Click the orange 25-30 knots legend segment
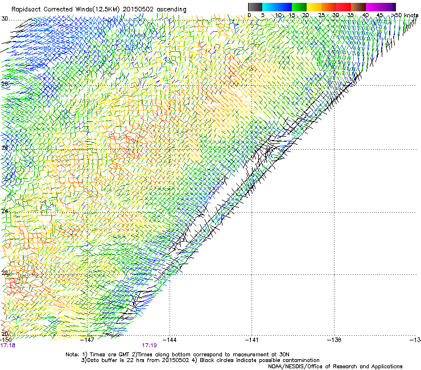Viewport: 421px width, 370px height. (329, 7)
